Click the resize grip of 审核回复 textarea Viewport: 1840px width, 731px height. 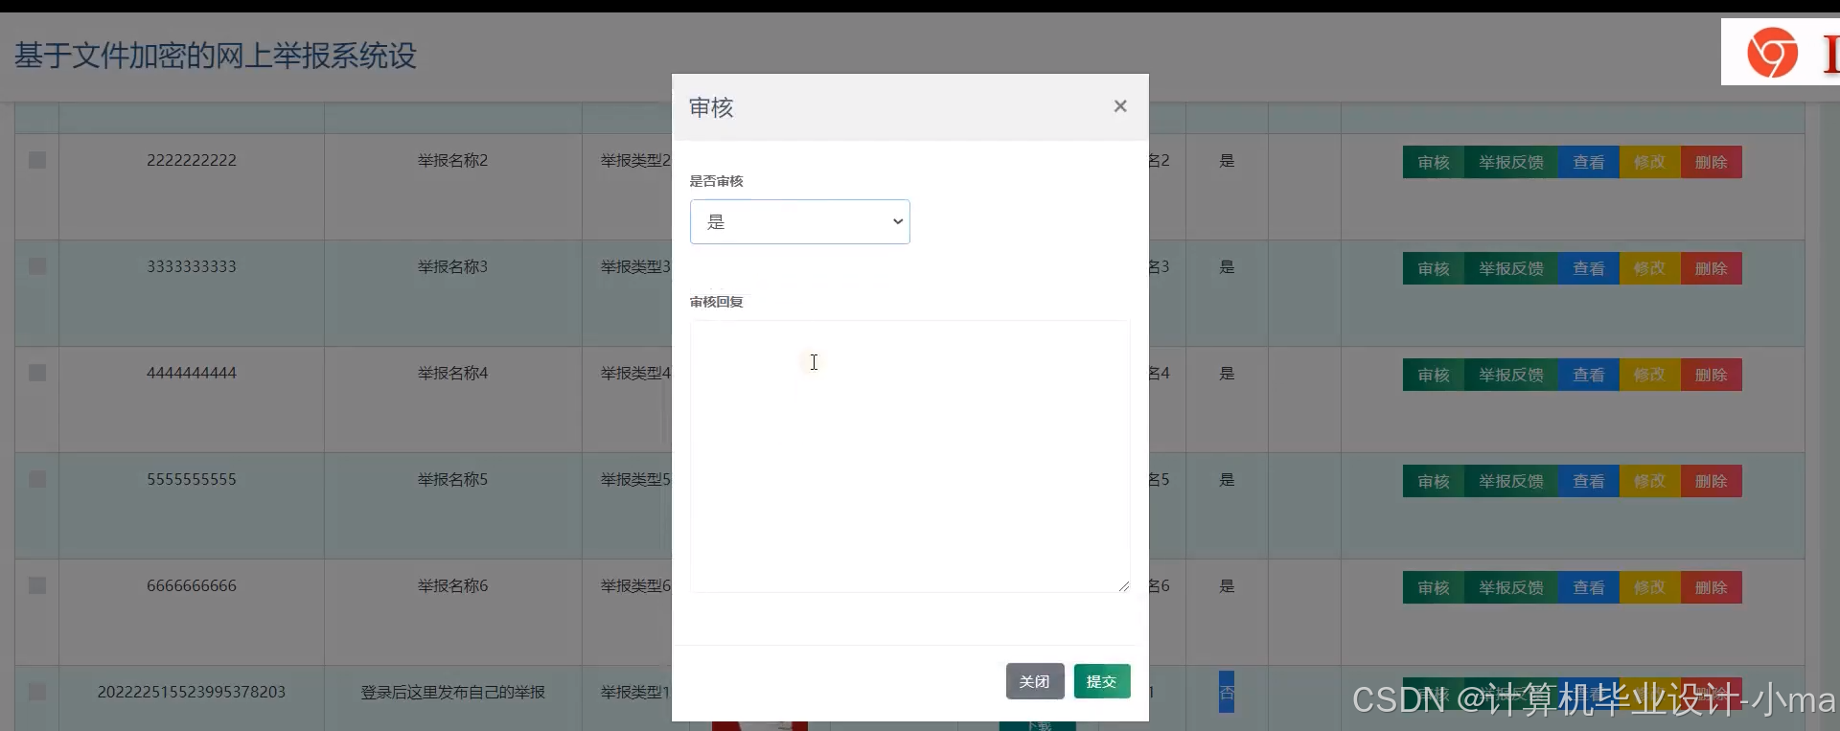point(1124,586)
